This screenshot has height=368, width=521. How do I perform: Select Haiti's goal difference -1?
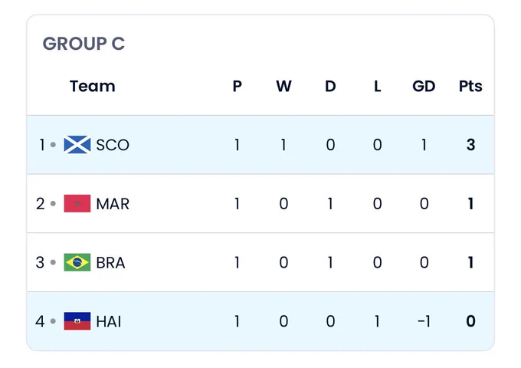(x=424, y=321)
